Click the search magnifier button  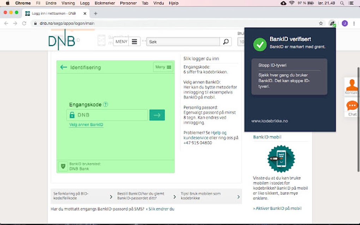pos(226,42)
